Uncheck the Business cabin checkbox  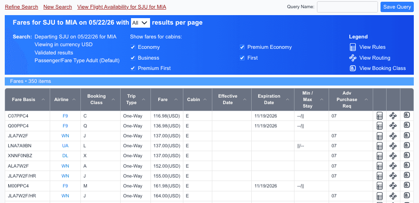click(x=133, y=58)
